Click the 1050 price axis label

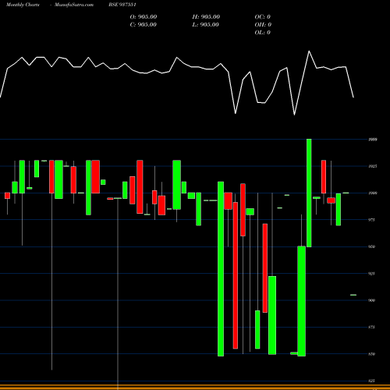coord(373,140)
